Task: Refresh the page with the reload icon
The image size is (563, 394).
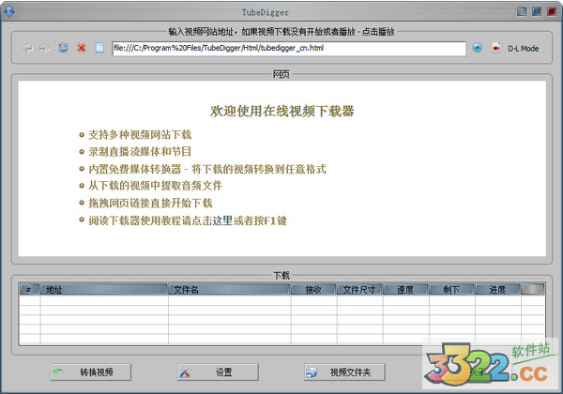Action: 63,48
